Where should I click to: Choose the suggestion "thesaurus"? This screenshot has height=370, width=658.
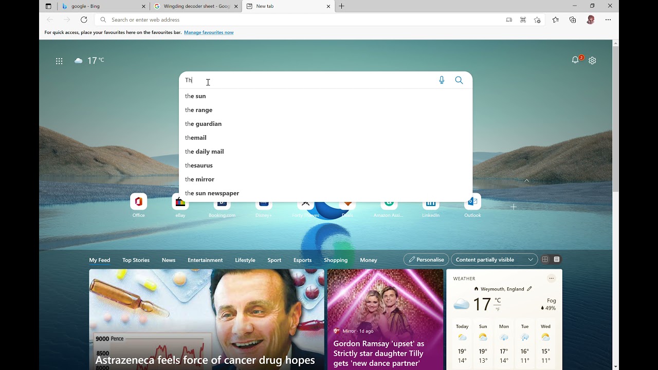(x=325, y=165)
